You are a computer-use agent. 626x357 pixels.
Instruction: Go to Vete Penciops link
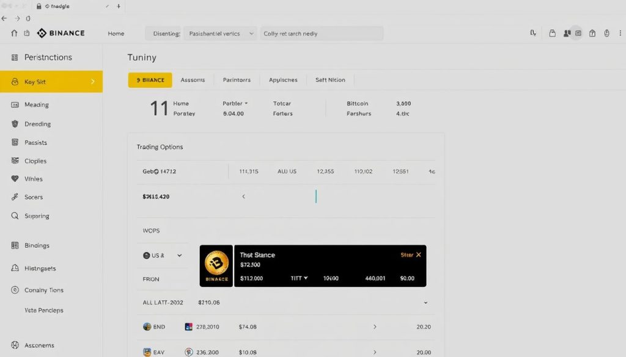(x=44, y=310)
